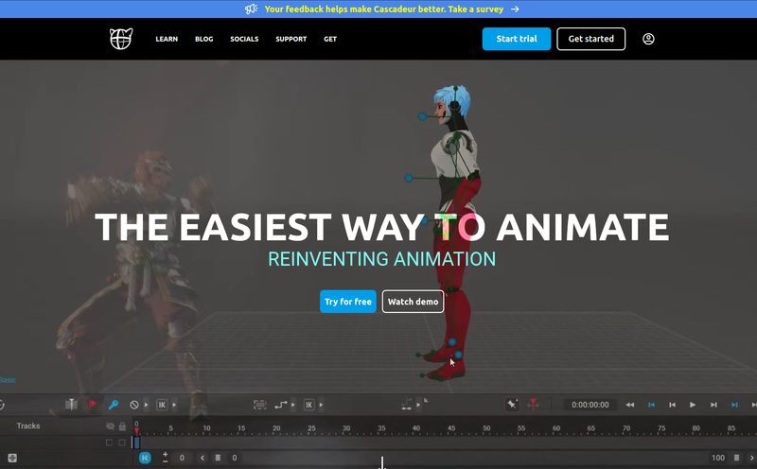This screenshot has height=469, width=757.
Task: Click the right chevron after value 100
Action: (x=751, y=458)
